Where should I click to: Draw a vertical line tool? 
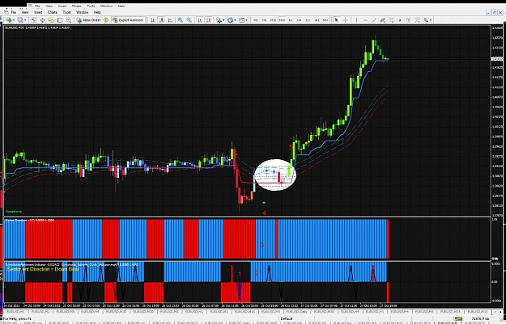click(356, 20)
